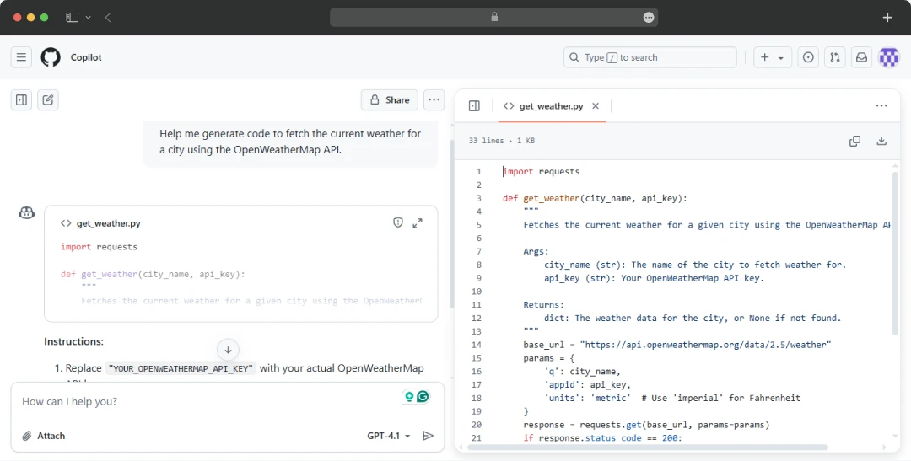
Task: Click the response = requests.get line
Action: (x=646, y=425)
